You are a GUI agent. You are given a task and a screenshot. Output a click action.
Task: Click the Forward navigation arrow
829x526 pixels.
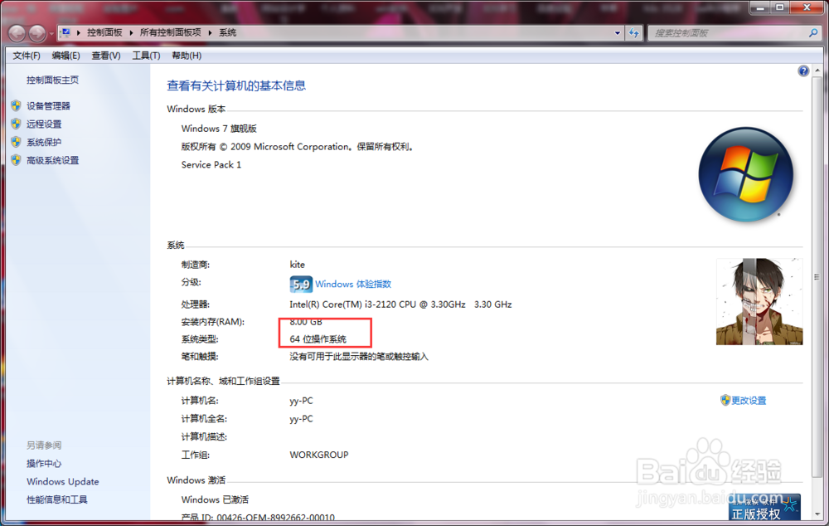point(37,33)
